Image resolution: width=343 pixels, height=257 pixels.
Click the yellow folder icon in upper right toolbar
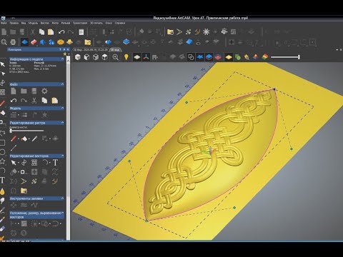coord(170,32)
